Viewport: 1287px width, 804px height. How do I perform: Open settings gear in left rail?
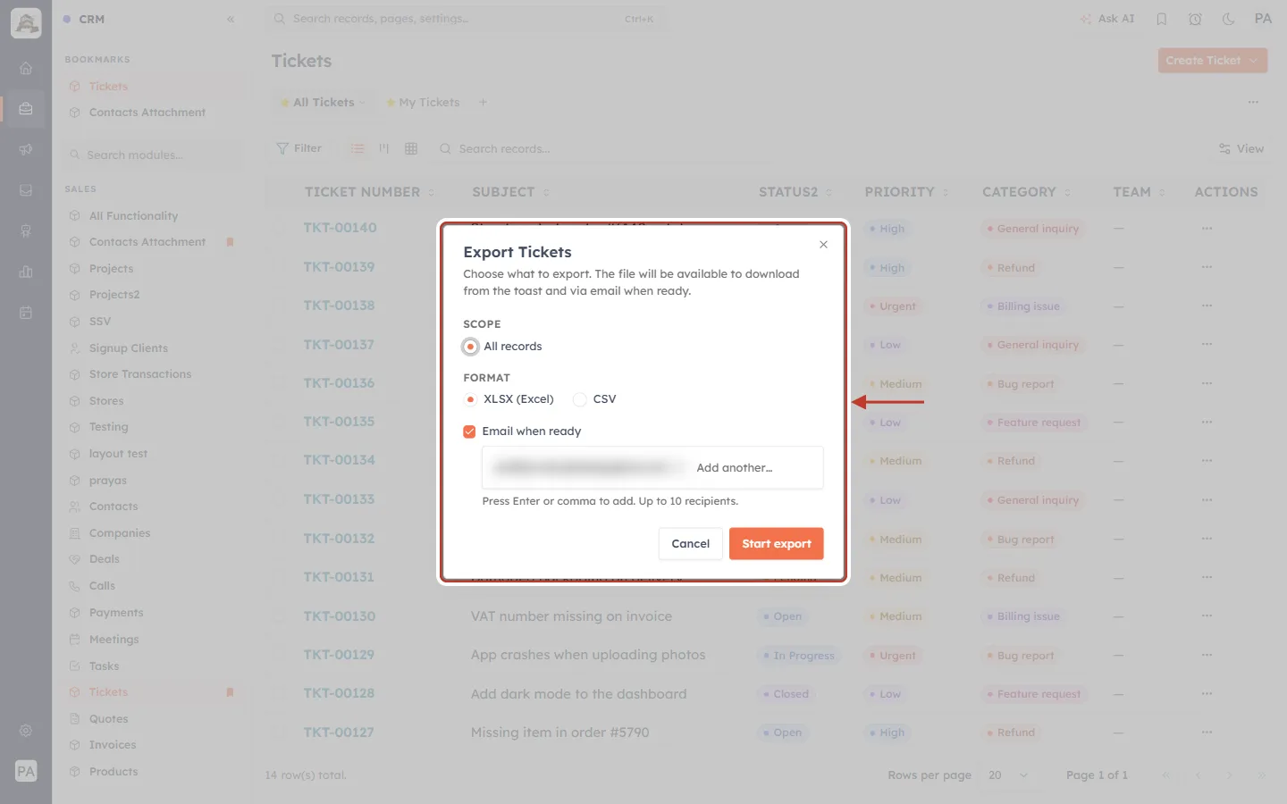(x=26, y=731)
